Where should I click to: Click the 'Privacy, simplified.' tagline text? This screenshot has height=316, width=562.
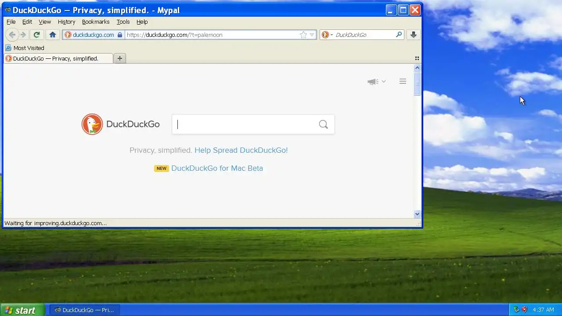point(161,150)
